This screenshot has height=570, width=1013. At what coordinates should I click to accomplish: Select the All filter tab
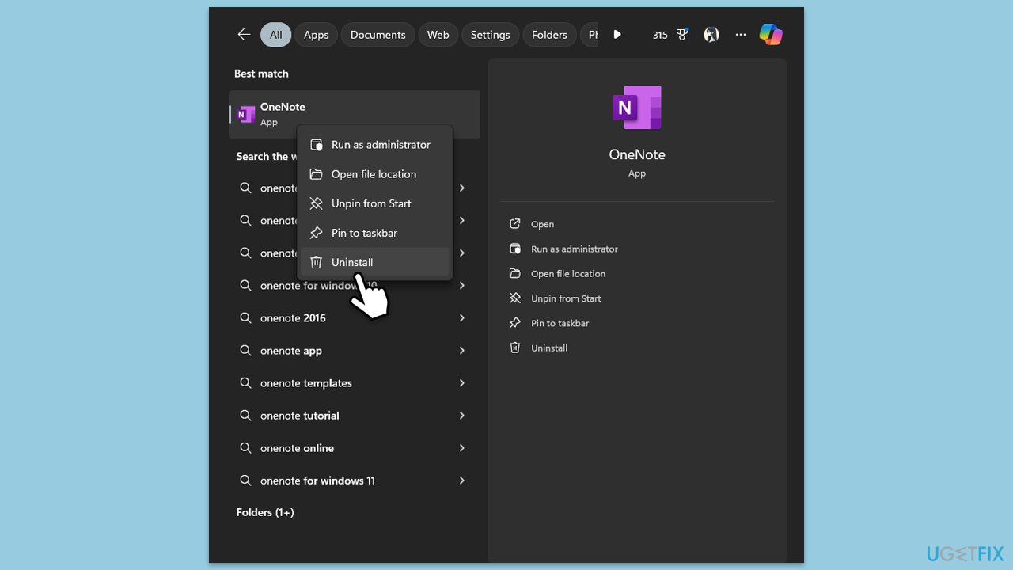tap(275, 35)
